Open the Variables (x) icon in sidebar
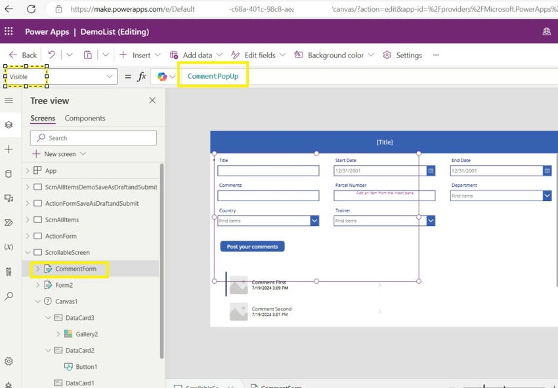Image resolution: width=558 pixels, height=388 pixels. point(9,247)
